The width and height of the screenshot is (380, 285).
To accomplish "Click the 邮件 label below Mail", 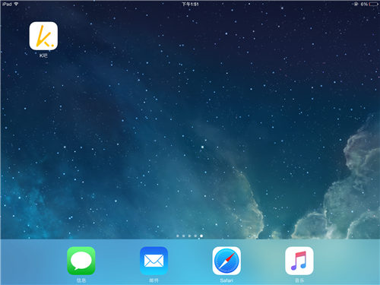I will tap(154, 280).
